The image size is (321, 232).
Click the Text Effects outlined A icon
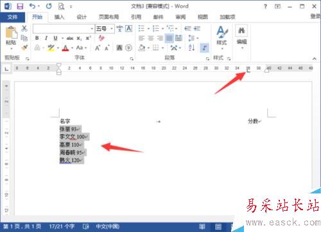[37, 48]
